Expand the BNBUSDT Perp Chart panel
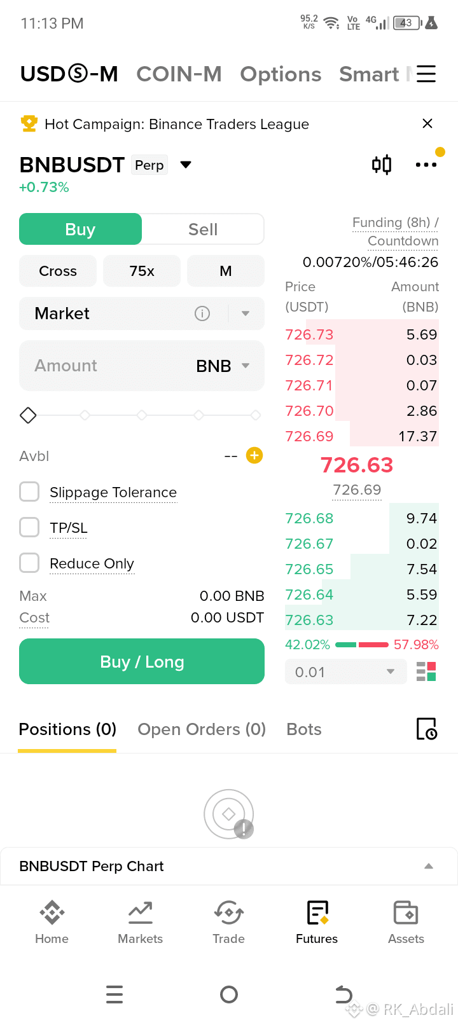This screenshot has height=1025, width=458. (229, 866)
